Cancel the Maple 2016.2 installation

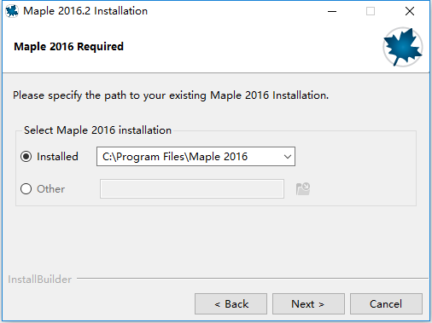click(x=386, y=304)
